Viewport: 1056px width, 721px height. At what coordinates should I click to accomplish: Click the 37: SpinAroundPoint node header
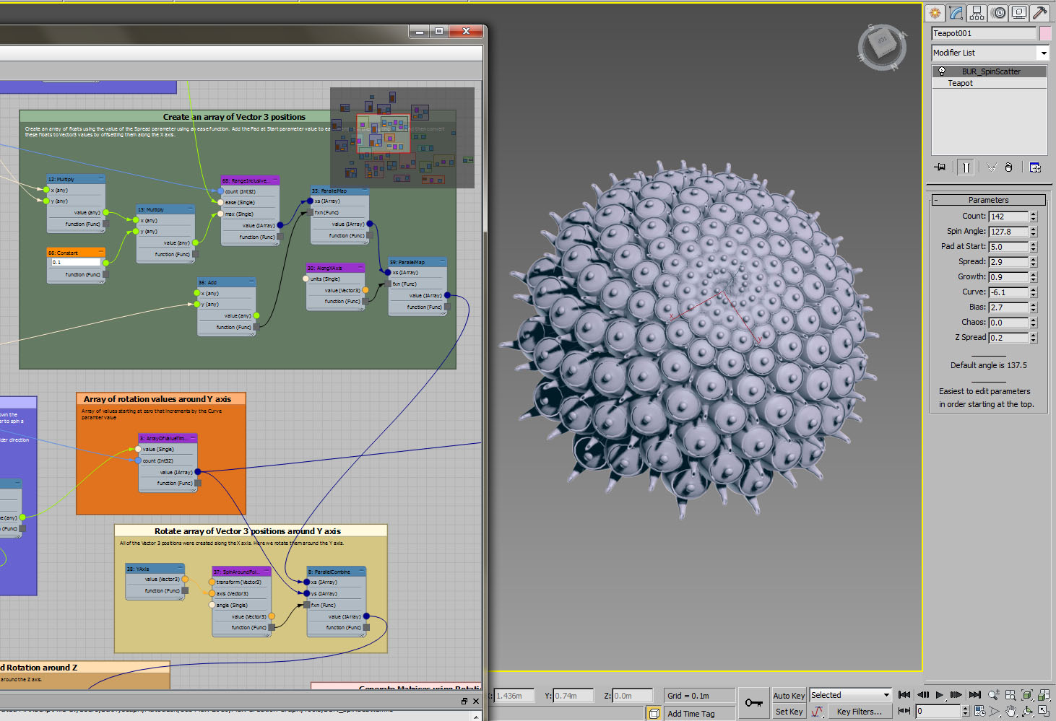pyautogui.click(x=241, y=572)
